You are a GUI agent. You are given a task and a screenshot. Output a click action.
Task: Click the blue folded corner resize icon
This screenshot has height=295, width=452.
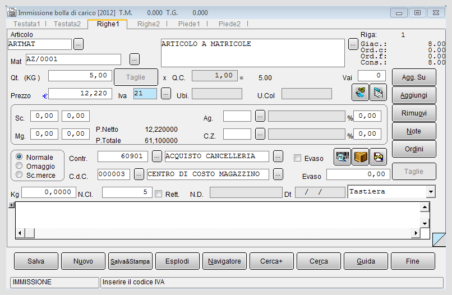pyautogui.click(x=439, y=239)
